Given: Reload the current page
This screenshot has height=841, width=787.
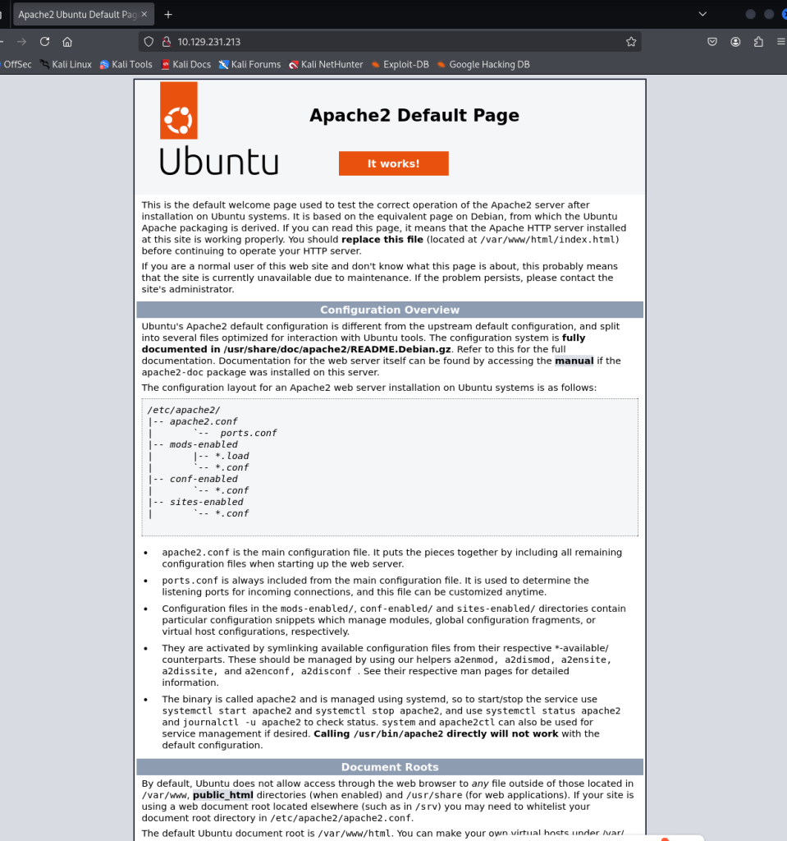Looking at the screenshot, I should pos(44,42).
